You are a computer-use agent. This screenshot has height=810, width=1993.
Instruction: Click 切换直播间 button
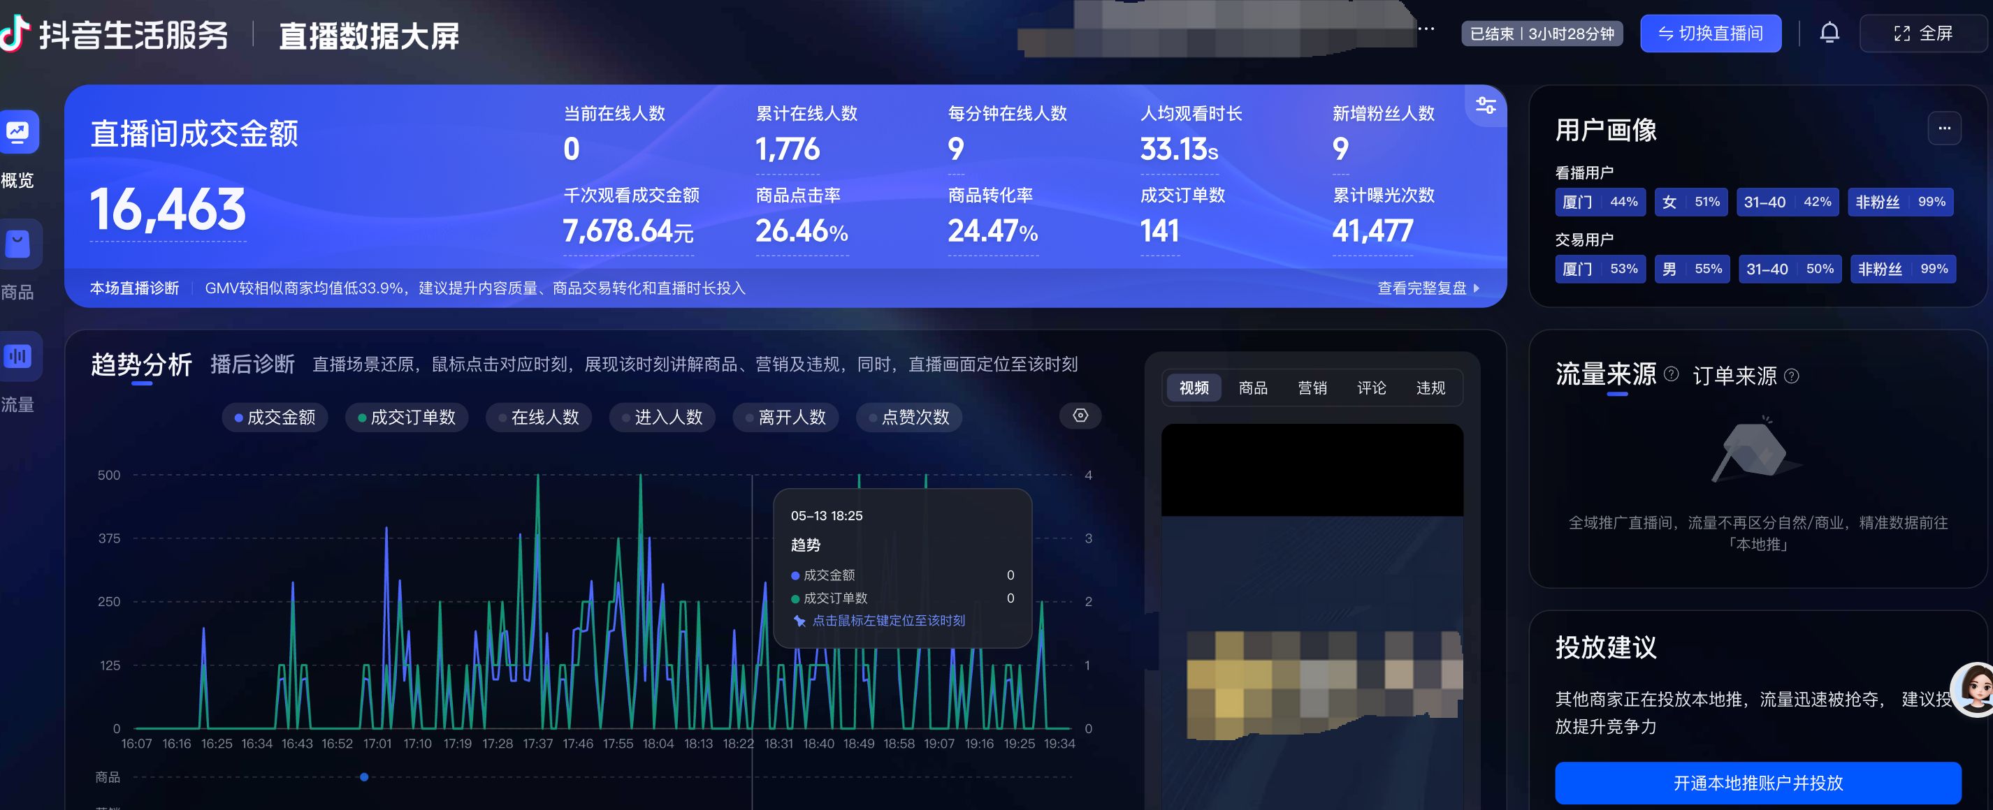[x=1711, y=34]
